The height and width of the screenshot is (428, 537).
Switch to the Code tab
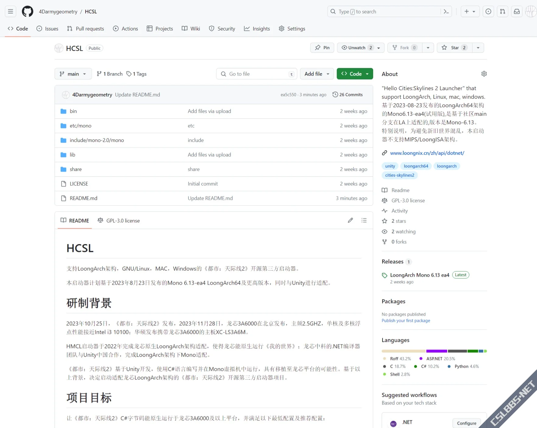[18, 29]
